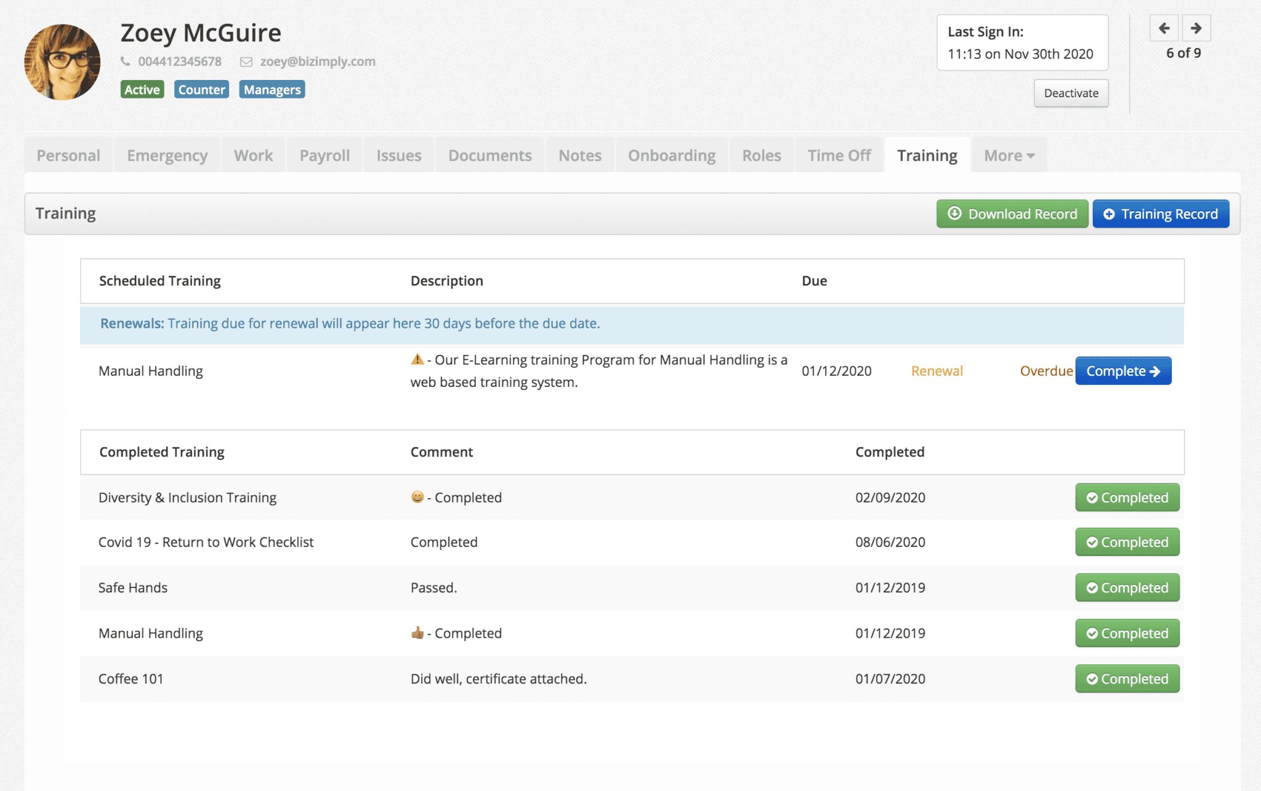Expand the More tab dropdown

point(1009,156)
